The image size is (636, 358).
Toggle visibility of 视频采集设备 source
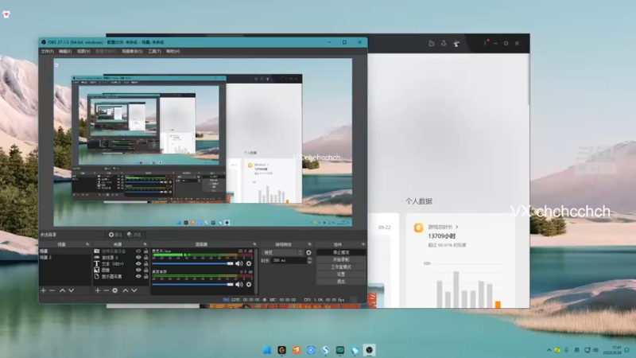[138, 251]
